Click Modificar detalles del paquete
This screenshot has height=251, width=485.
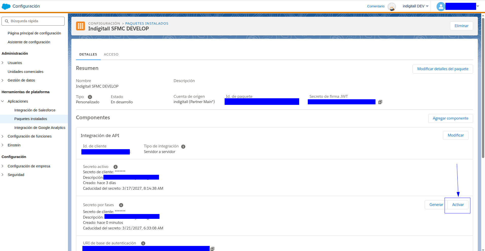pos(443,69)
